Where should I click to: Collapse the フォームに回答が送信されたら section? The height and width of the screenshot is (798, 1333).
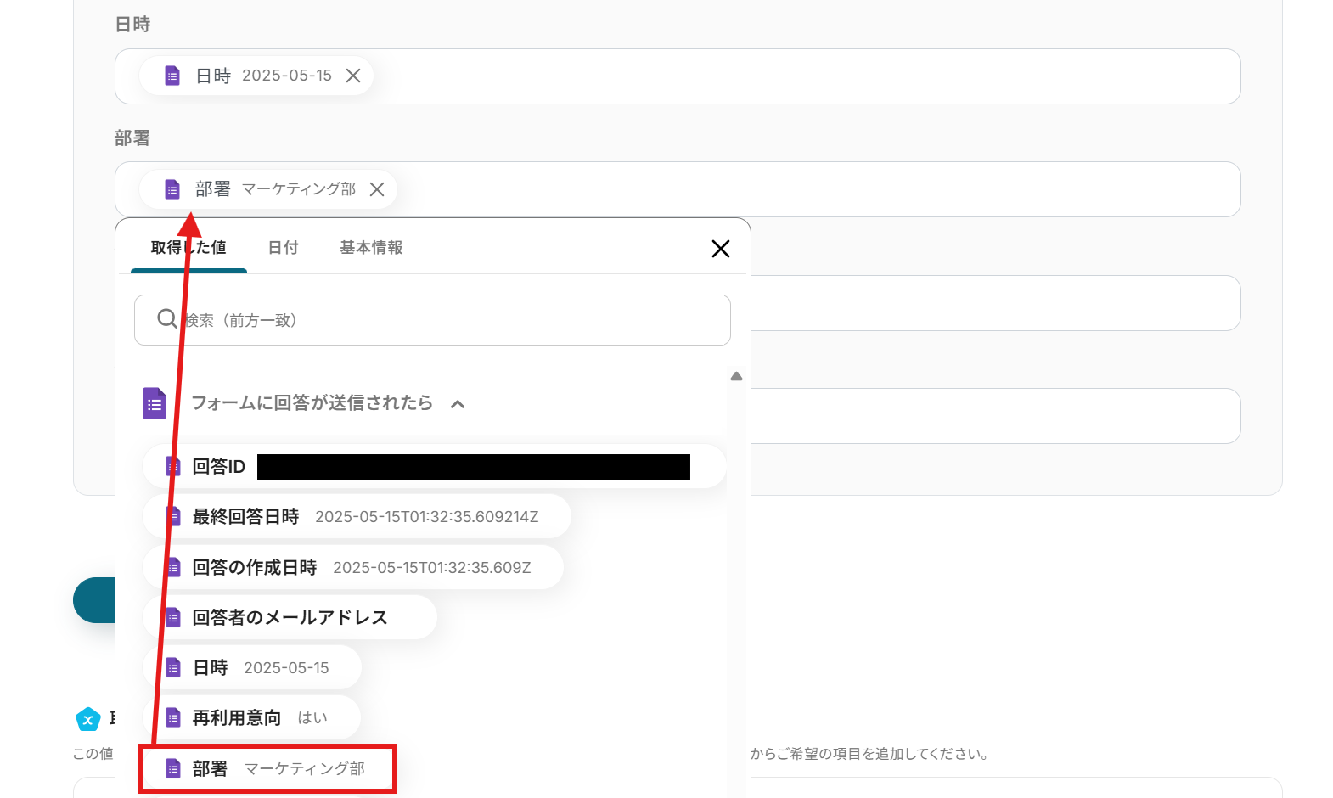click(458, 404)
